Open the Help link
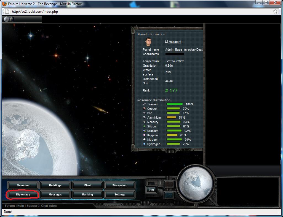Screen dimensions: 283x217 [21, 206]
